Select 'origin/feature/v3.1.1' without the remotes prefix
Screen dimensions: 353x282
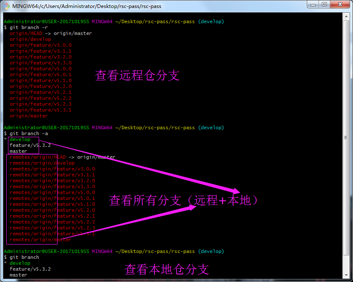(x=40, y=51)
